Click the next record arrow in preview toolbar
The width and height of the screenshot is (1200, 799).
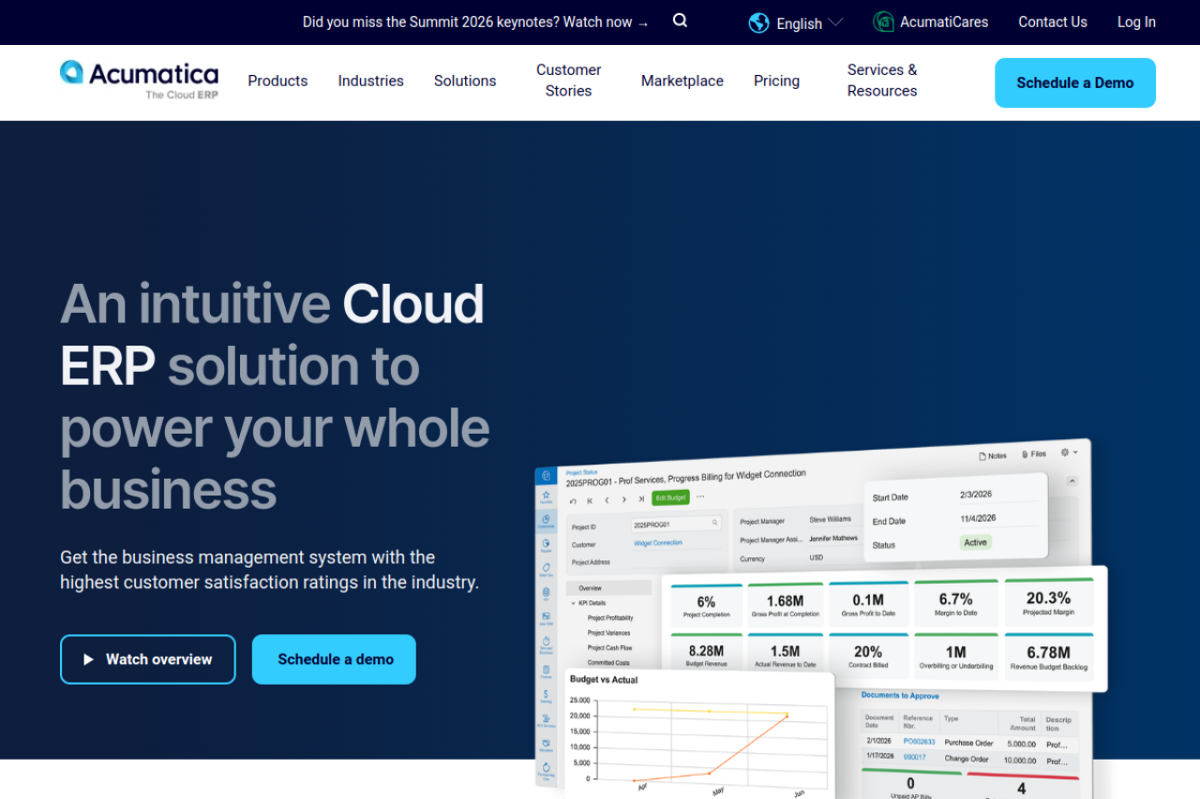pyautogui.click(x=624, y=499)
